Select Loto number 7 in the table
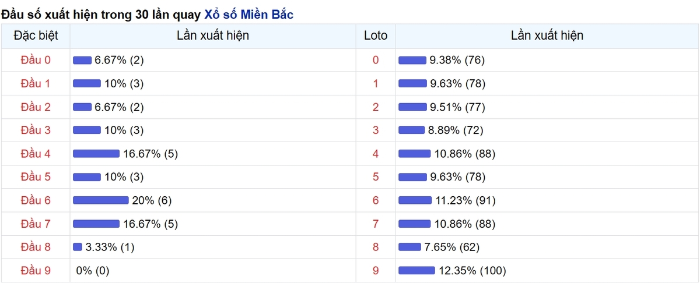Viewport: 700px width, 283px height. 375,224
